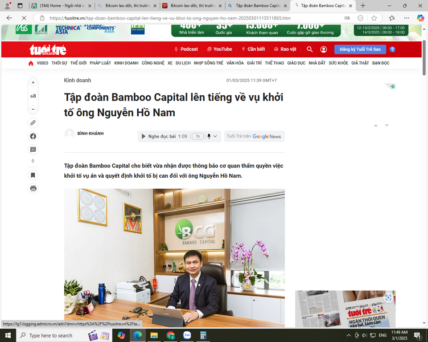
Task: Open the Copilot icon in browser toolbar
Action: 420,18
